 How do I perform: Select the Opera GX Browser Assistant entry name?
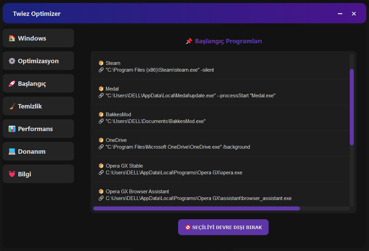click(138, 191)
